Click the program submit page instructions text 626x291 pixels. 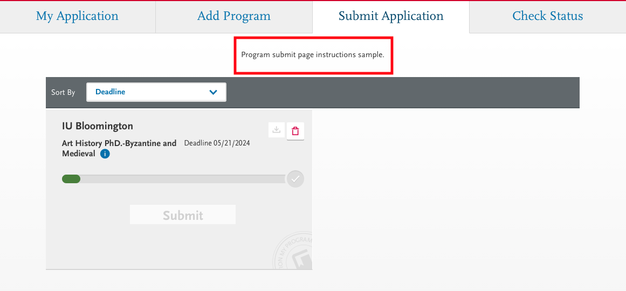click(313, 55)
